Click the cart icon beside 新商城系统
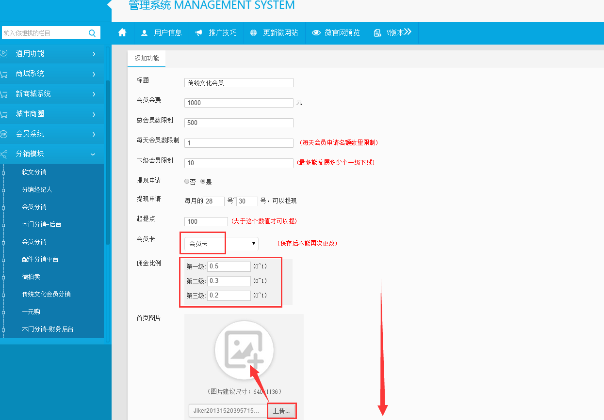 [x=4, y=94]
